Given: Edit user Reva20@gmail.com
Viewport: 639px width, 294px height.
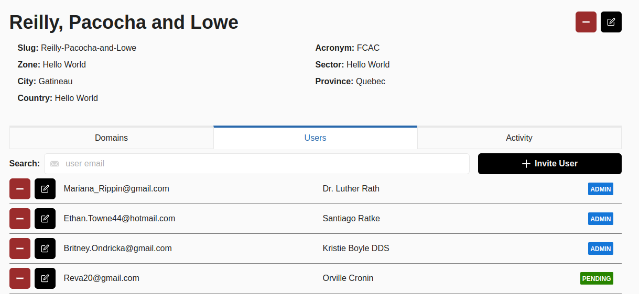Looking at the screenshot, I should coord(45,278).
